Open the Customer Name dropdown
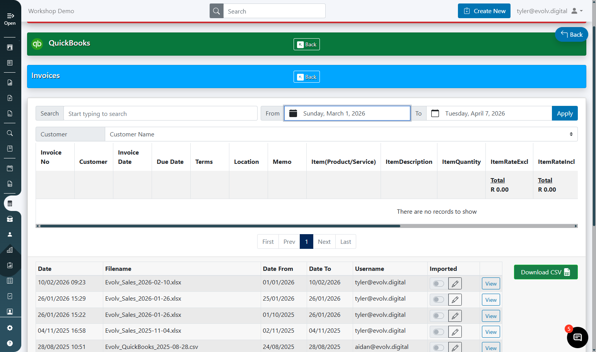The image size is (596, 352). tap(341, 134)
